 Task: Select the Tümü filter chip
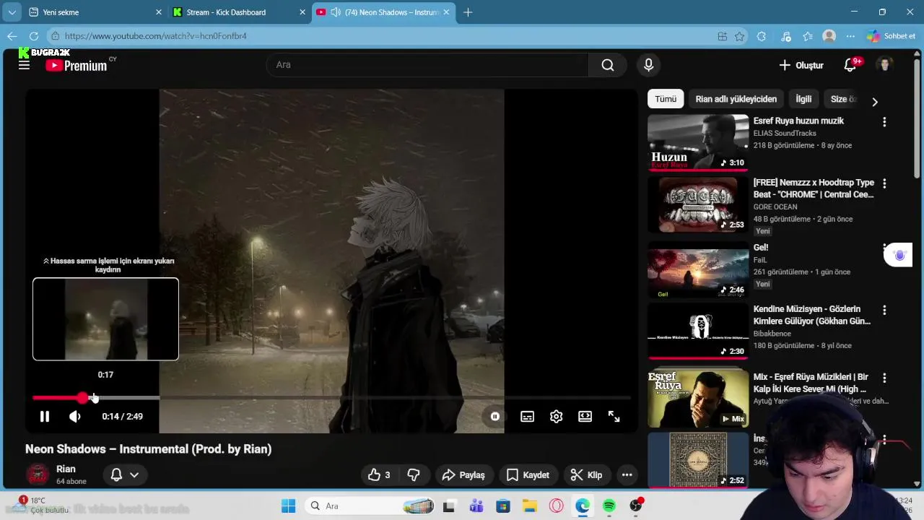(x=666, y=99)
